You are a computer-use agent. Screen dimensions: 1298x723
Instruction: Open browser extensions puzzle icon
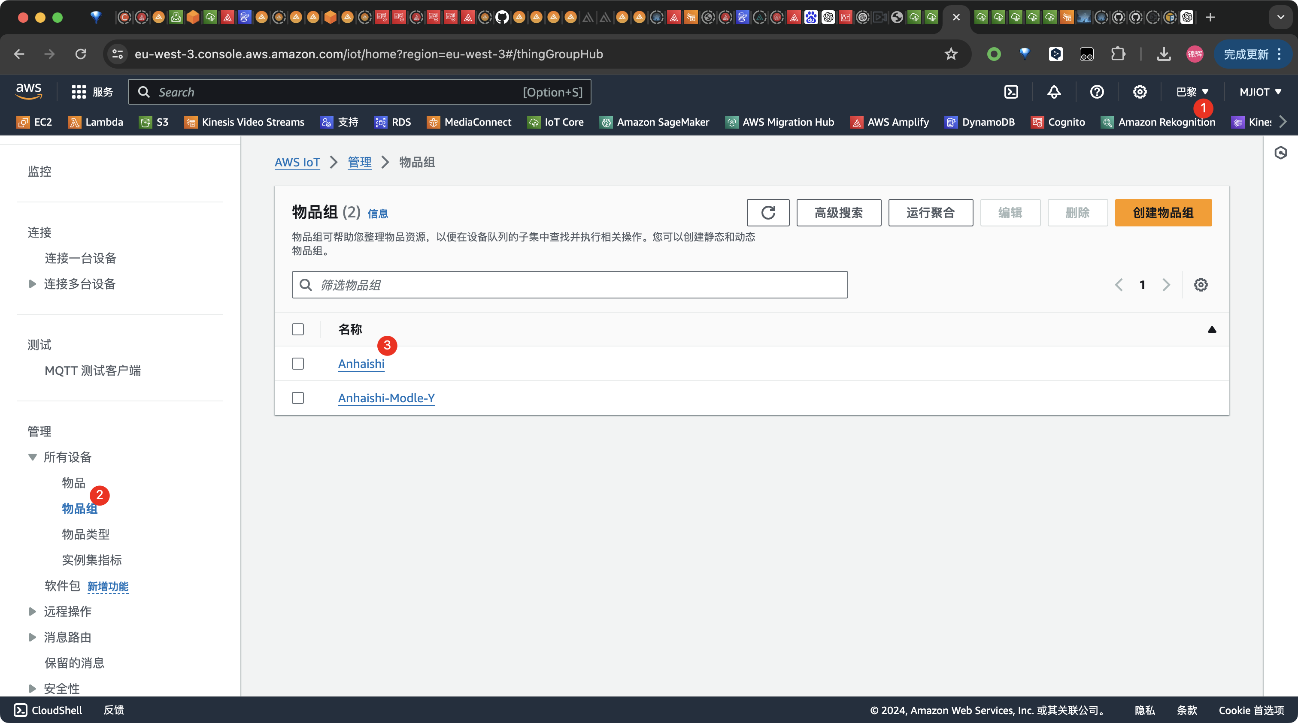[1118, 54]
